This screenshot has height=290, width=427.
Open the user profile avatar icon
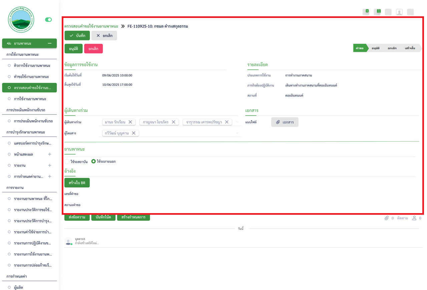(x=399, y=12)
